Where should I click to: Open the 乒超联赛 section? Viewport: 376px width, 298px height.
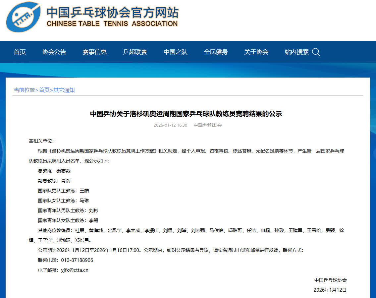[x=135, y=52]
